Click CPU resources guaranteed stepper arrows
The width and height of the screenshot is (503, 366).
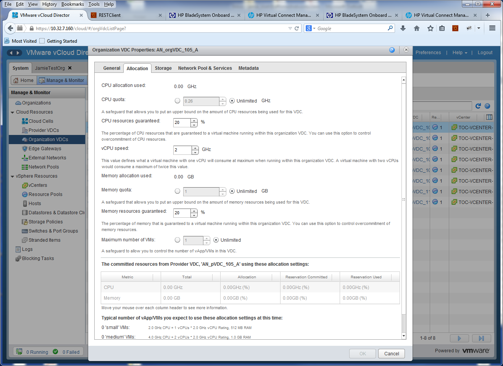point(194,123)
